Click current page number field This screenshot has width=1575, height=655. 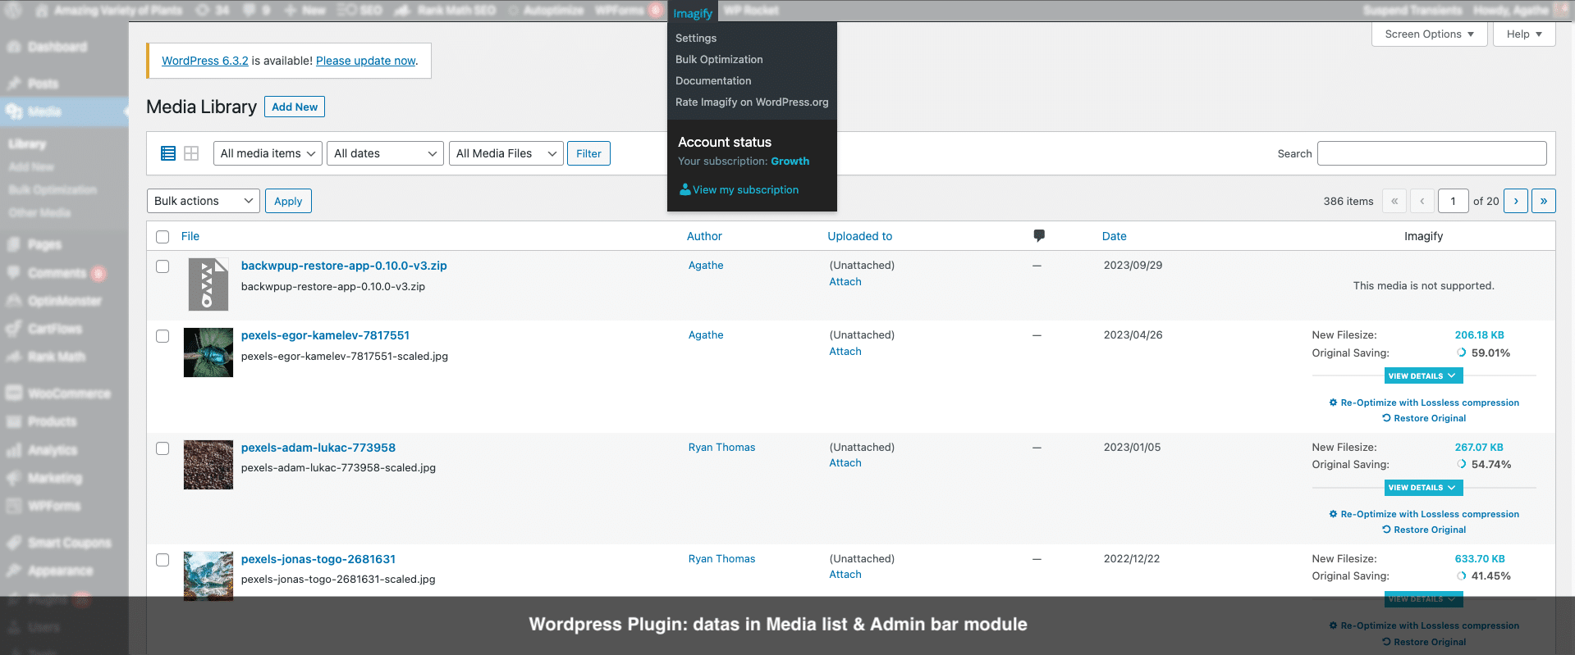point(1453,201)
